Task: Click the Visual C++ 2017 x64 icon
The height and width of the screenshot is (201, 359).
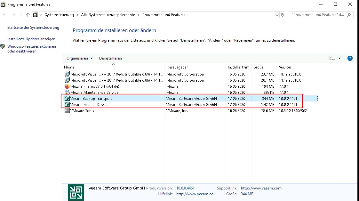Action: tap(67, 74)
